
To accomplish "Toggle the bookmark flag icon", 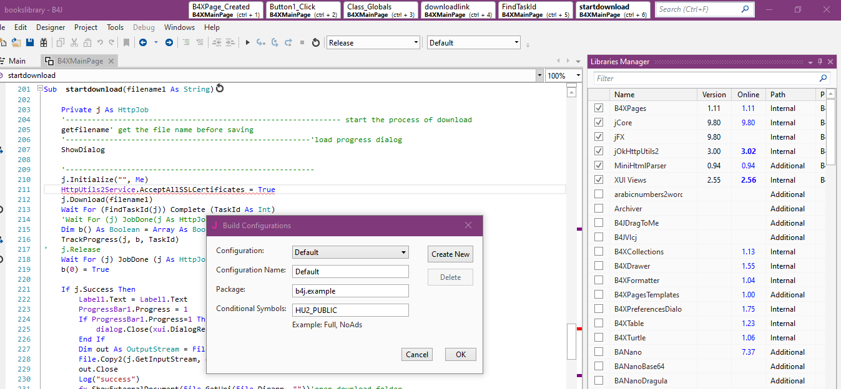I will 126,42.
